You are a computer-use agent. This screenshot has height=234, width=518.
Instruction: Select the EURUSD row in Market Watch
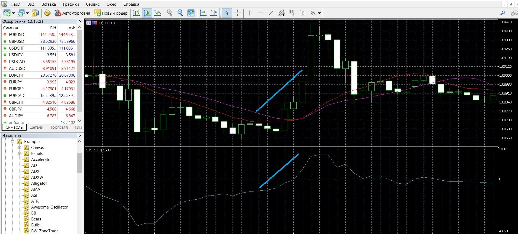point(39,34)
